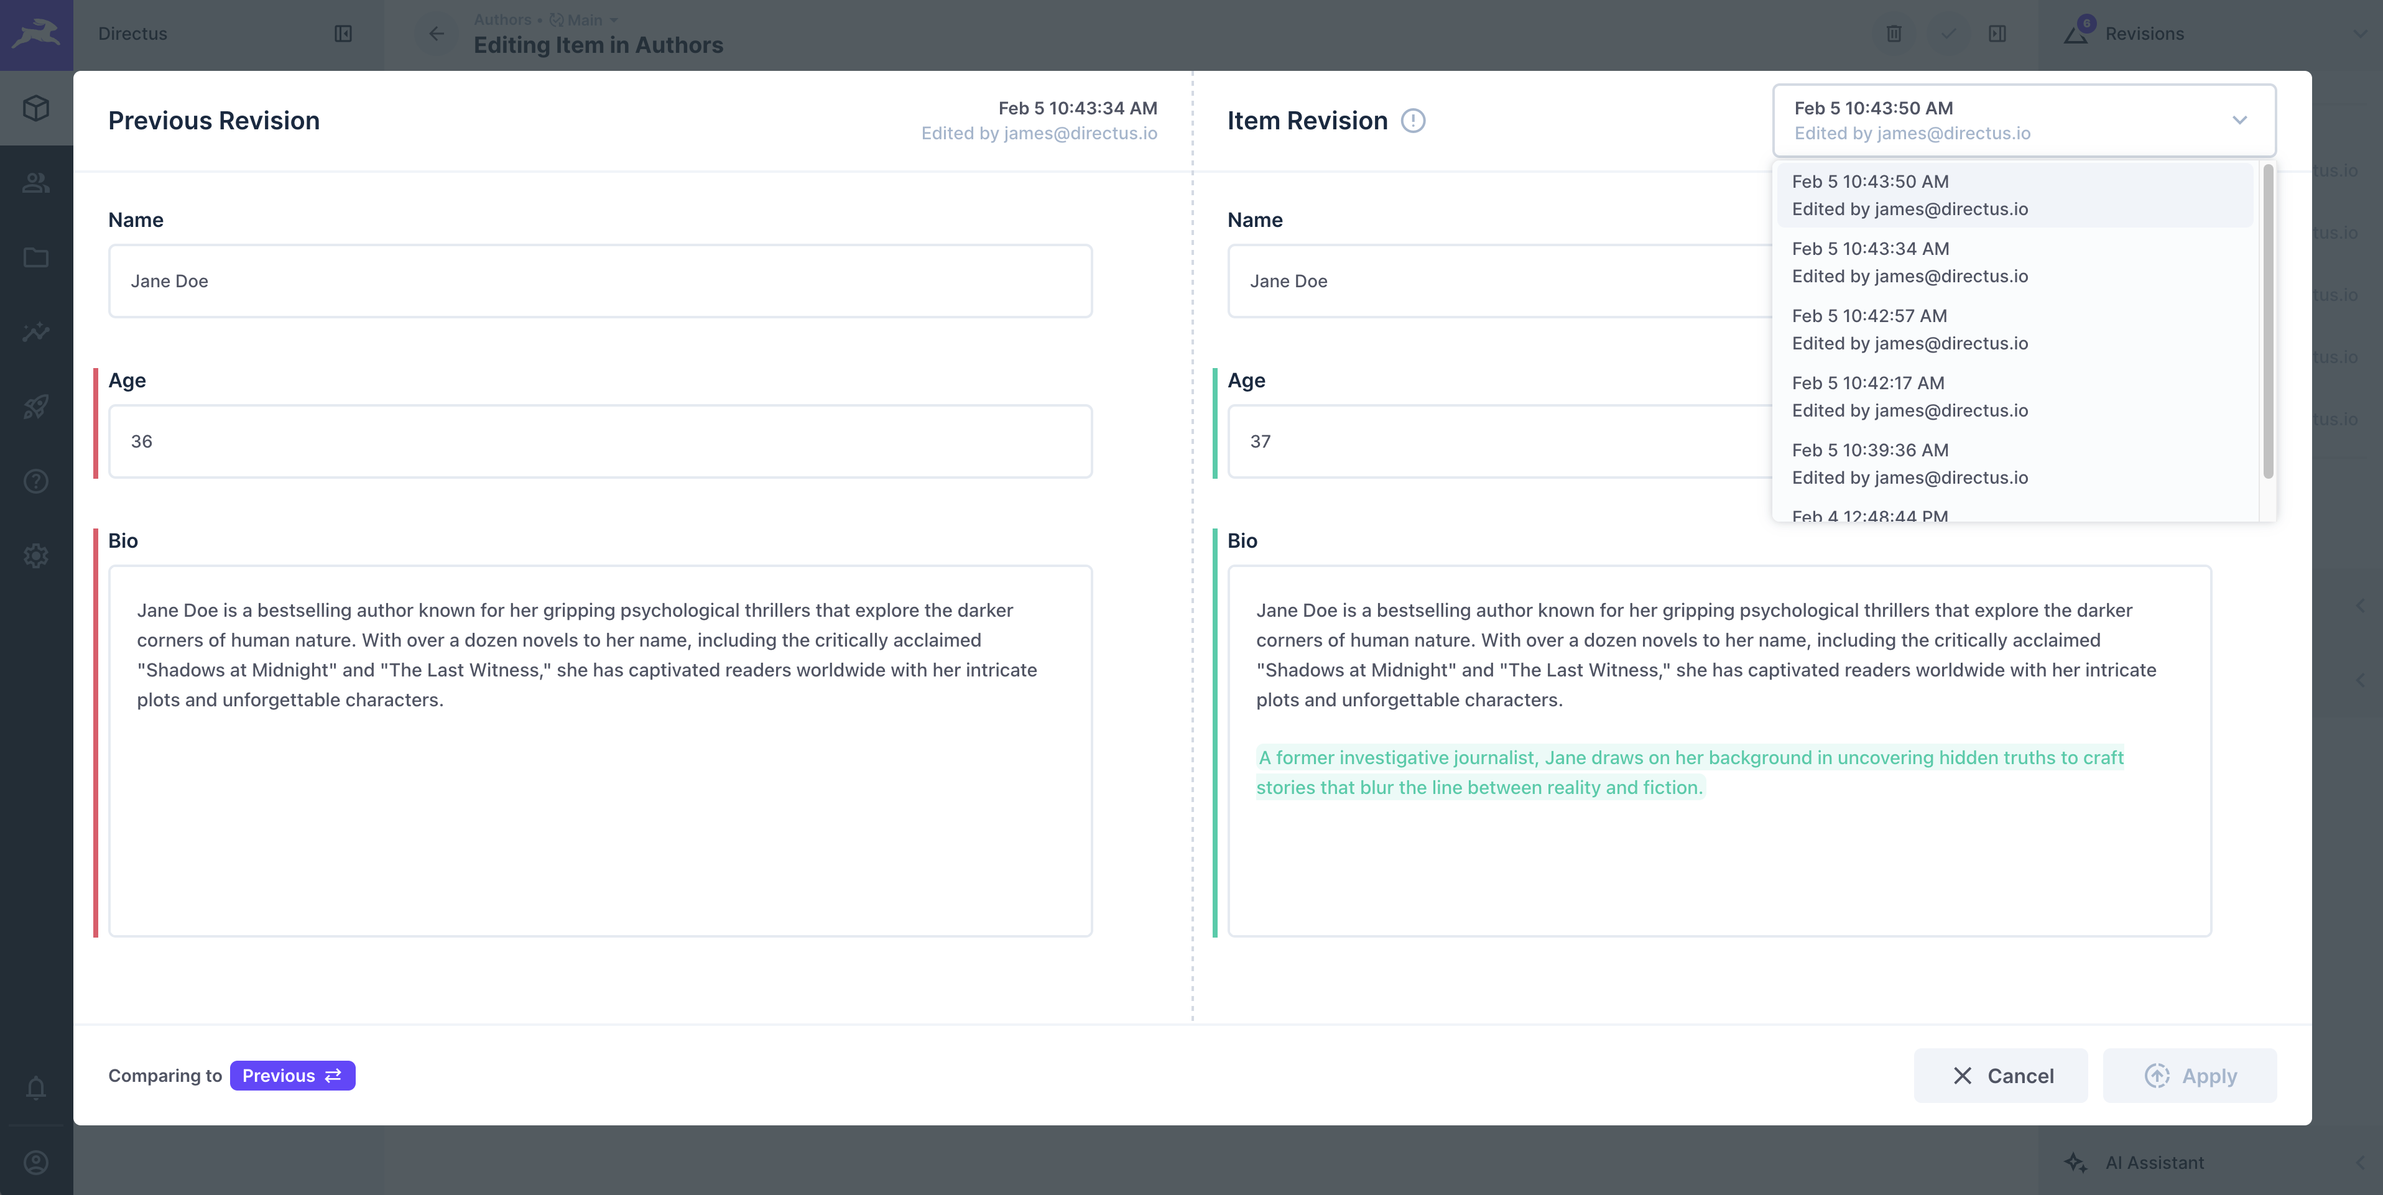Viewport: 2383px width, 1195px height.
Task: Open the File Library module
Action: click(35, 257)
